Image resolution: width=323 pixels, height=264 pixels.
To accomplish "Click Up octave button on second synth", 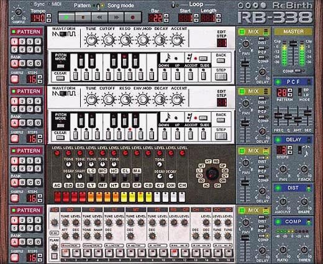I will click(x=178, y=135).
